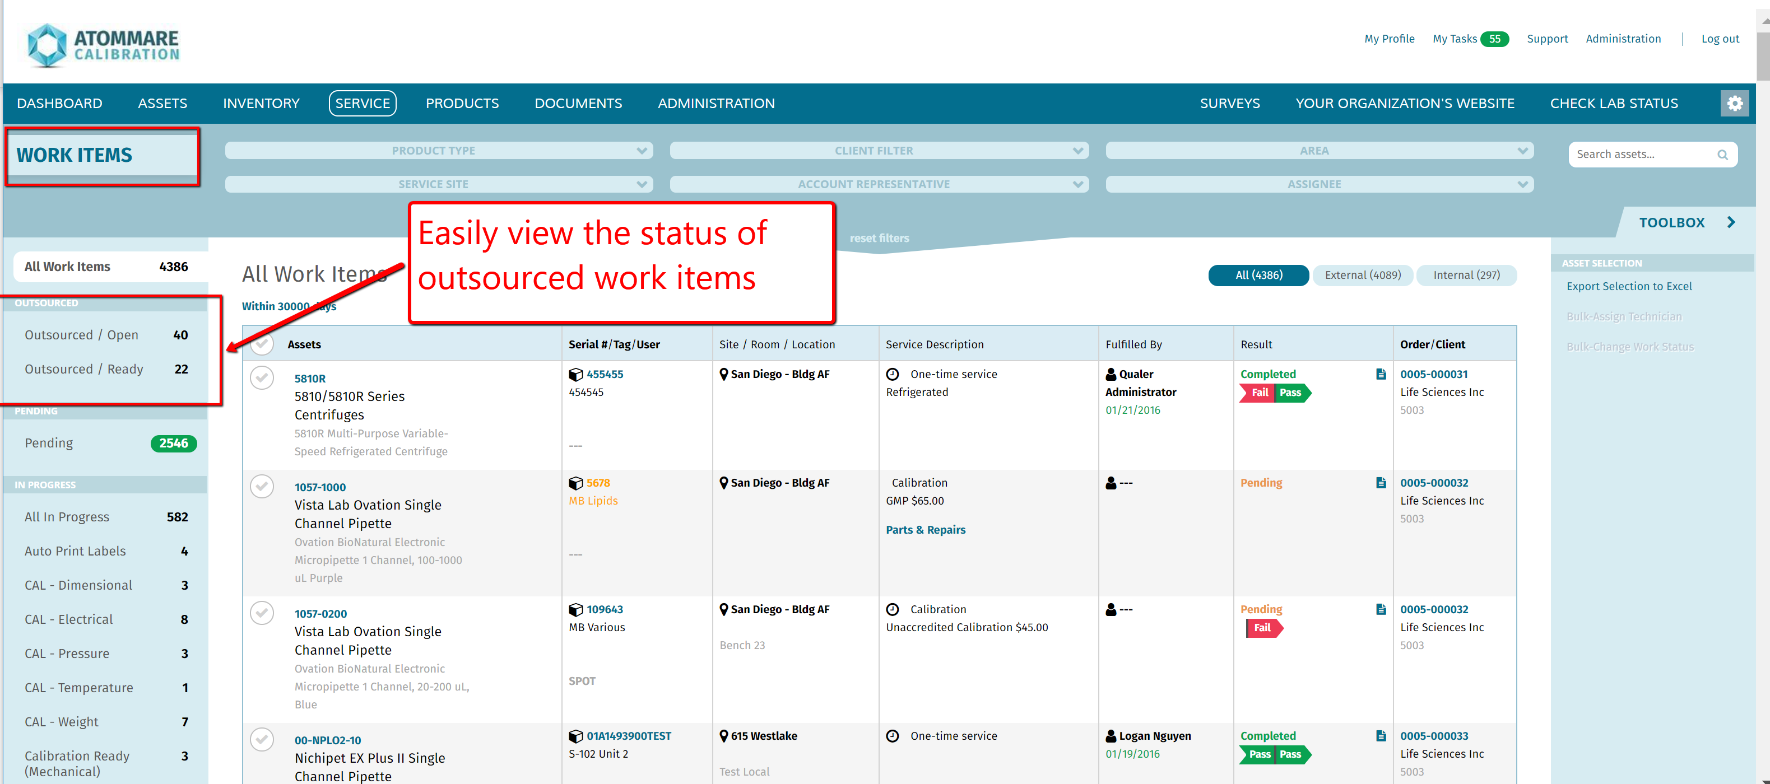The image size is (1770, 784).
Task: Click the search magnifier icon
Action: (1722, 155)
